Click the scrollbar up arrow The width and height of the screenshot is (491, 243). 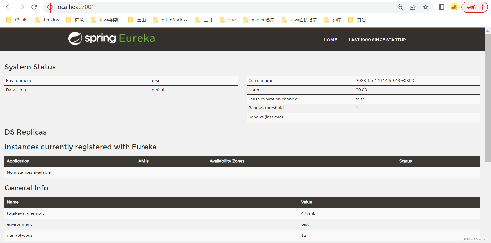488,31
